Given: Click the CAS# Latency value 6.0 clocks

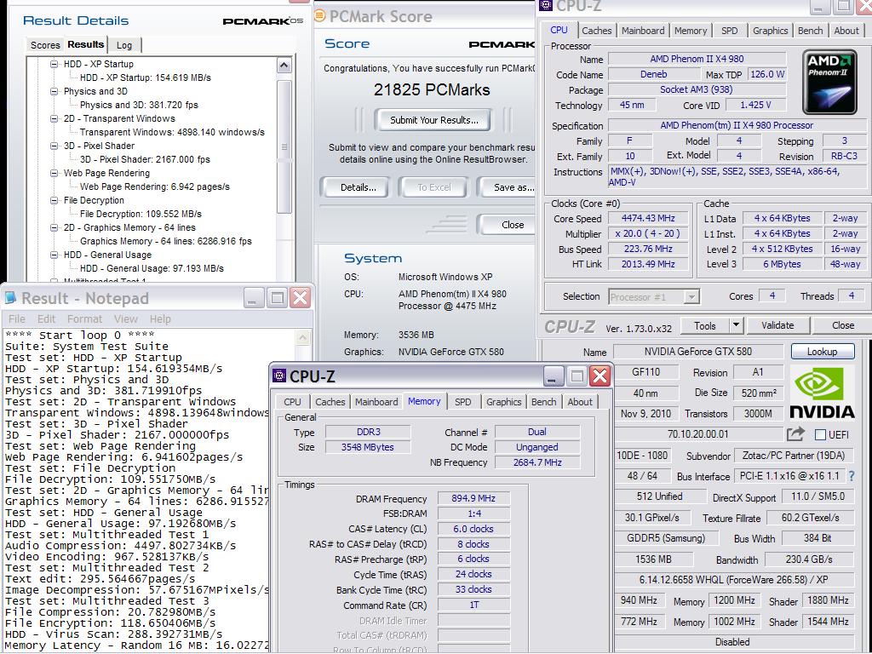Looking at the screenshot, I should coord(473,529).
